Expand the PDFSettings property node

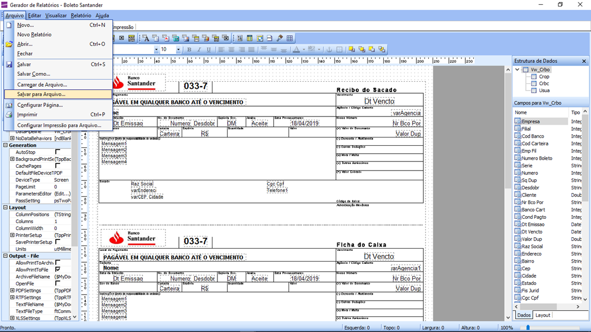coord(12,291)
